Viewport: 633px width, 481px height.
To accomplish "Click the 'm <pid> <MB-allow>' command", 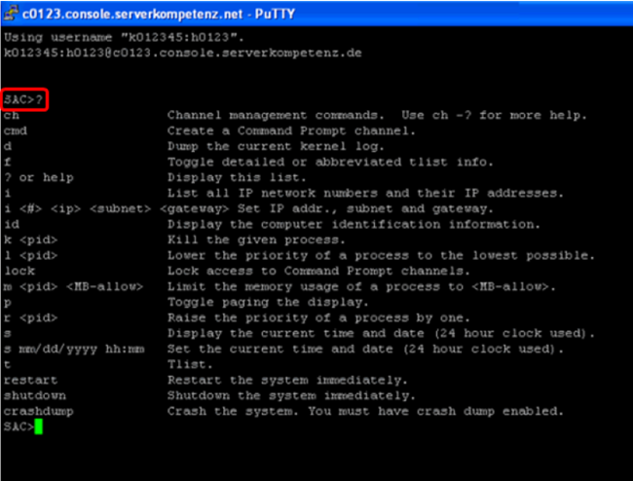I will [73, 286].
